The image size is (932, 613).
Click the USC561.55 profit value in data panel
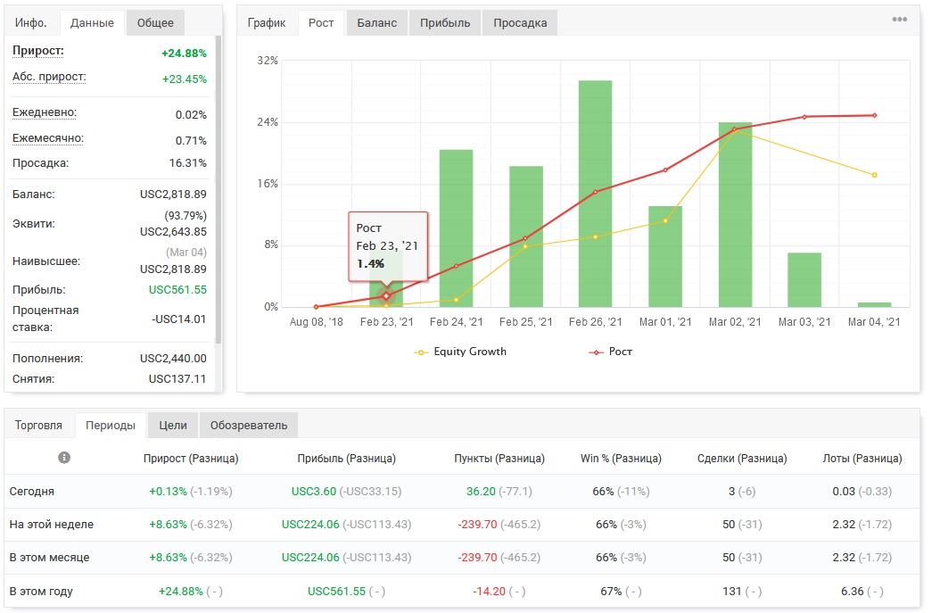[177, 290]
